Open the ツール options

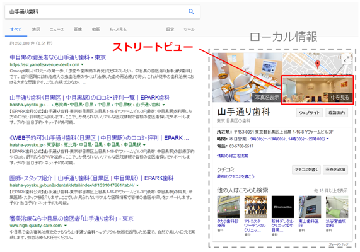pyautogui.click(x=189, y=30)
